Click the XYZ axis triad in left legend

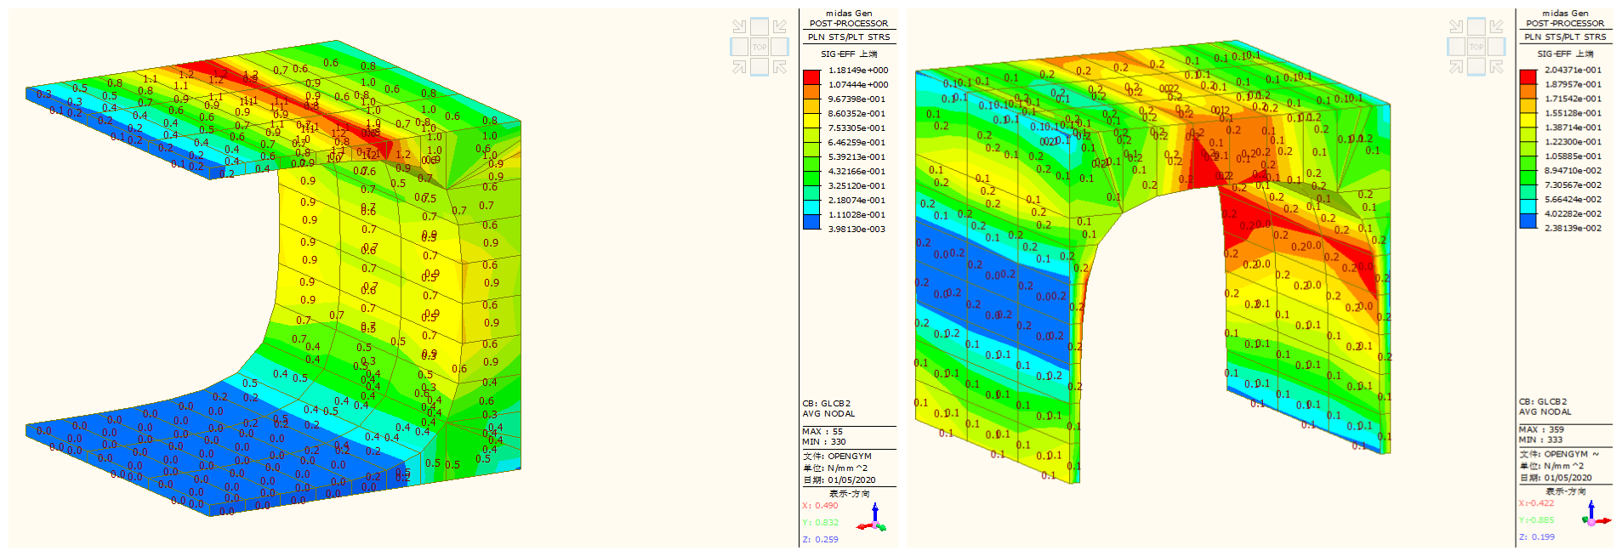(x=874, y=518)
